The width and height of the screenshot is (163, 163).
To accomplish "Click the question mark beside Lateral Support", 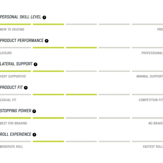I will coord(36,64).
